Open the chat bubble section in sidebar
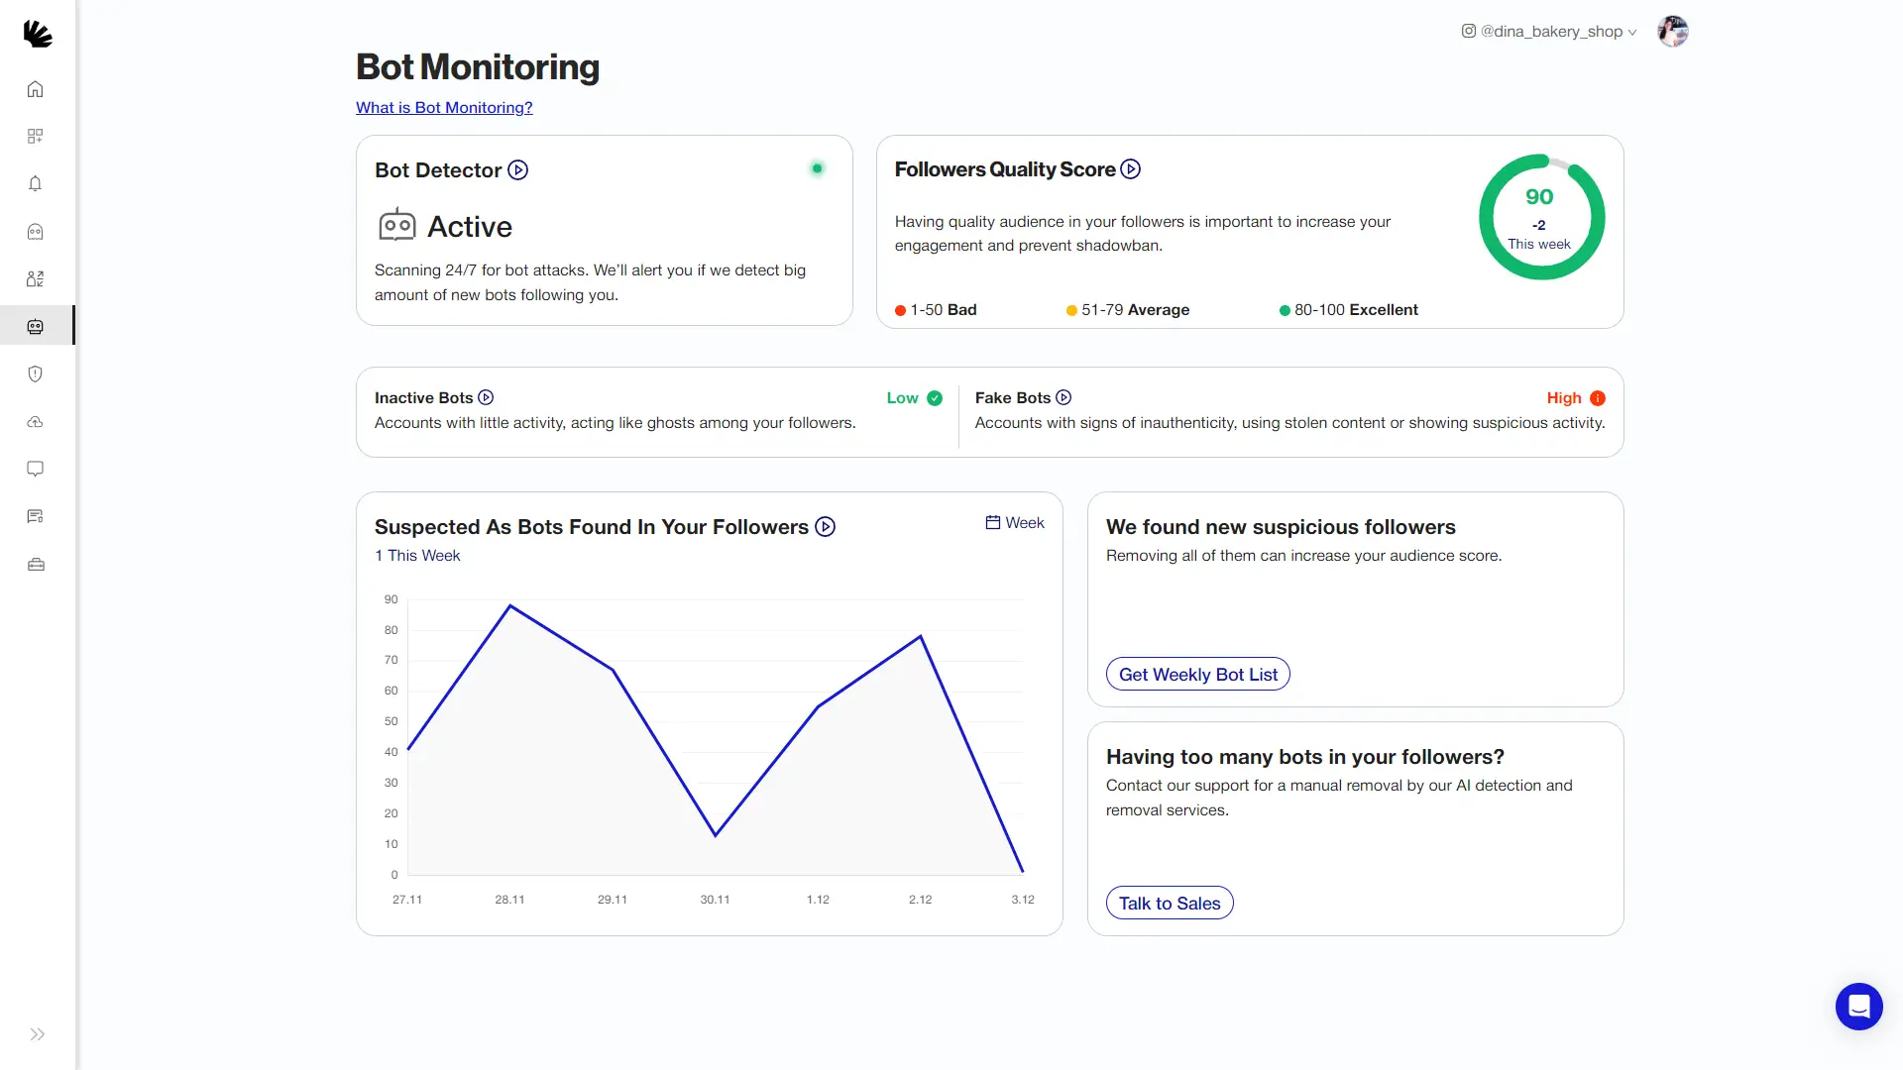 [x=35, y=469]
